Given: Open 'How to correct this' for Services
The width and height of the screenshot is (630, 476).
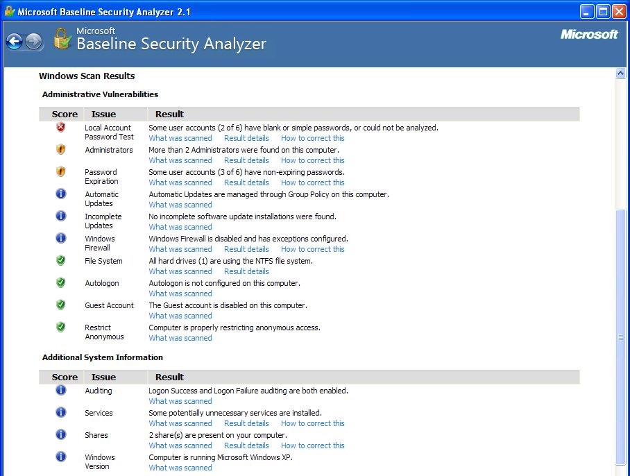Looking at the screenshot, I should click(x=313, y=423).
